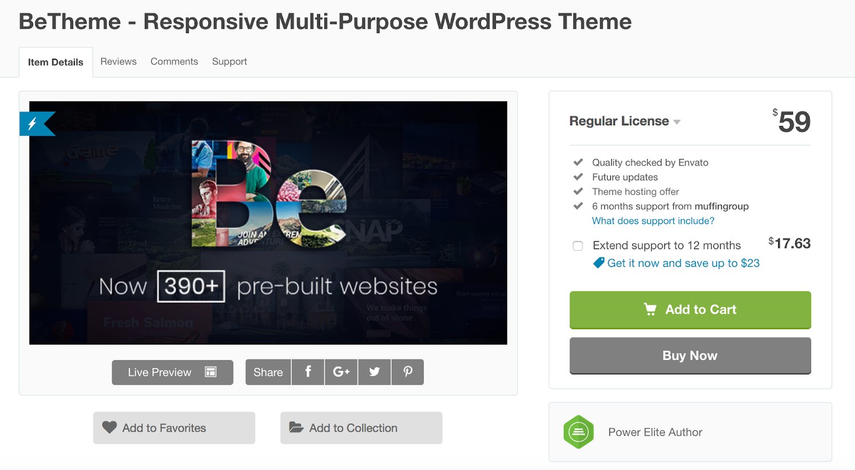Click the Power Elite Author badge icon

click(x=579, y=432)
